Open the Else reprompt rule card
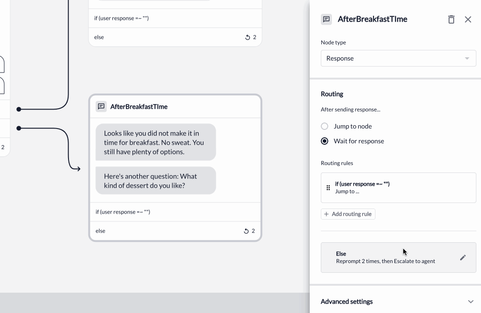Image resolution: width=481 pixels, height=313 pixels. pos(398,258)
